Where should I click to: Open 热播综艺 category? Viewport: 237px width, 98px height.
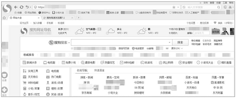pyautogui.click(x=108, y=63)
